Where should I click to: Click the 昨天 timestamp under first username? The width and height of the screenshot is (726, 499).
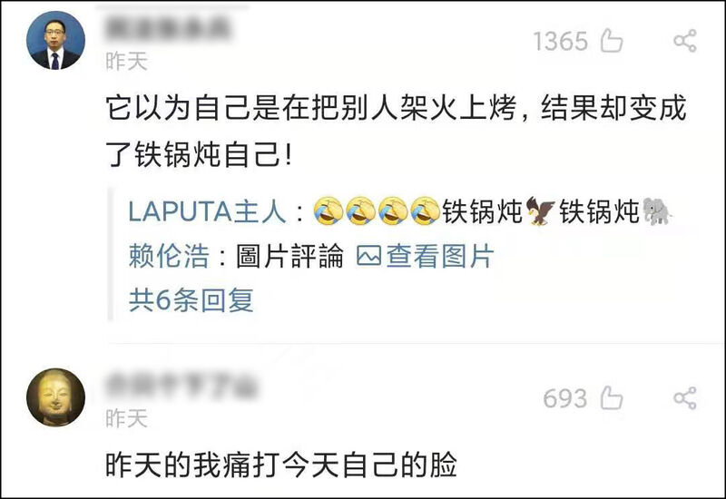126,62
